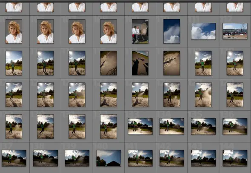Select the golfer thumbnail numbered 137
Screen dimensions: 251x173
(x=14, y=158)
